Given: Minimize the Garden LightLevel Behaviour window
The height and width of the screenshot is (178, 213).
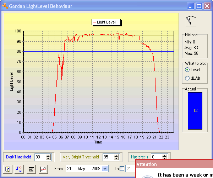Looking at the screenshot, I should click(191, 6).
